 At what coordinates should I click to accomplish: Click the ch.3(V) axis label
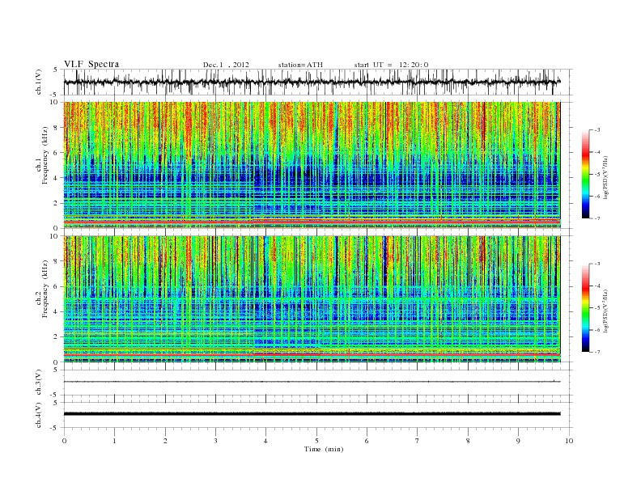[x=39, y=383]
